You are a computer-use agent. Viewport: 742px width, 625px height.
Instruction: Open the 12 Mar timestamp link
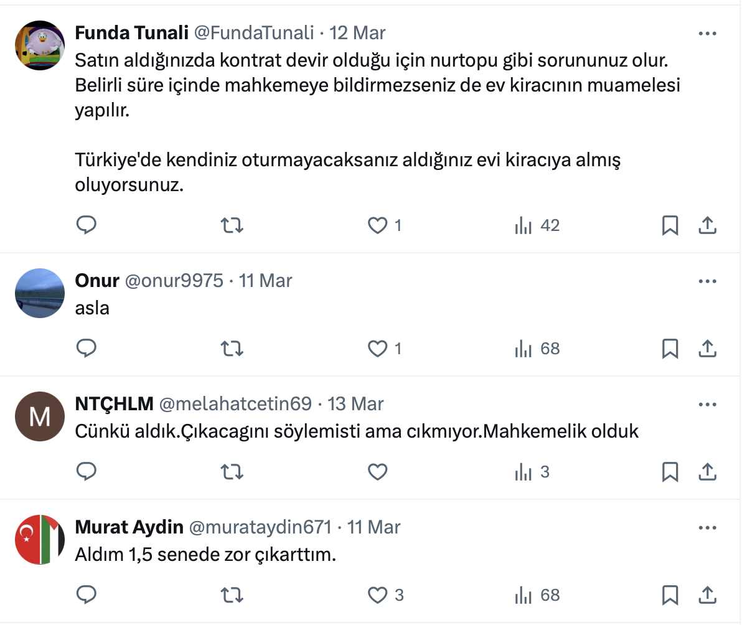click(x=357, y=32)
